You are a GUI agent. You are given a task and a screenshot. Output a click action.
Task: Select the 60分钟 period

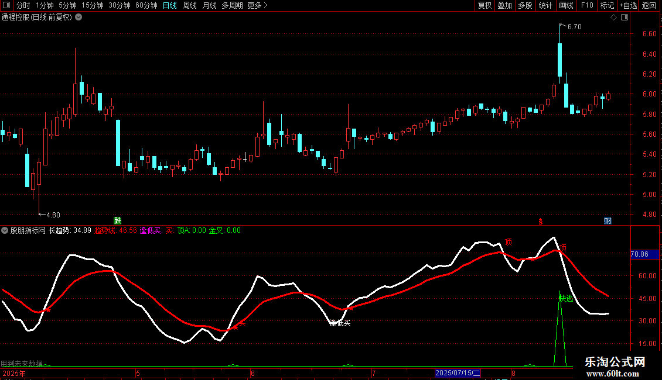click(x=146, y=5)
